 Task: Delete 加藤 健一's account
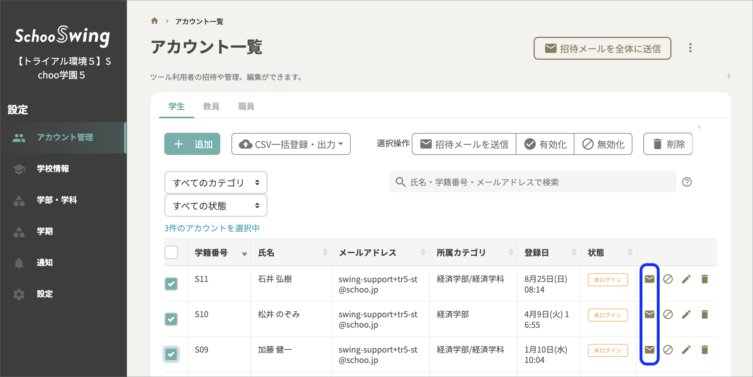tap(704, 350)
